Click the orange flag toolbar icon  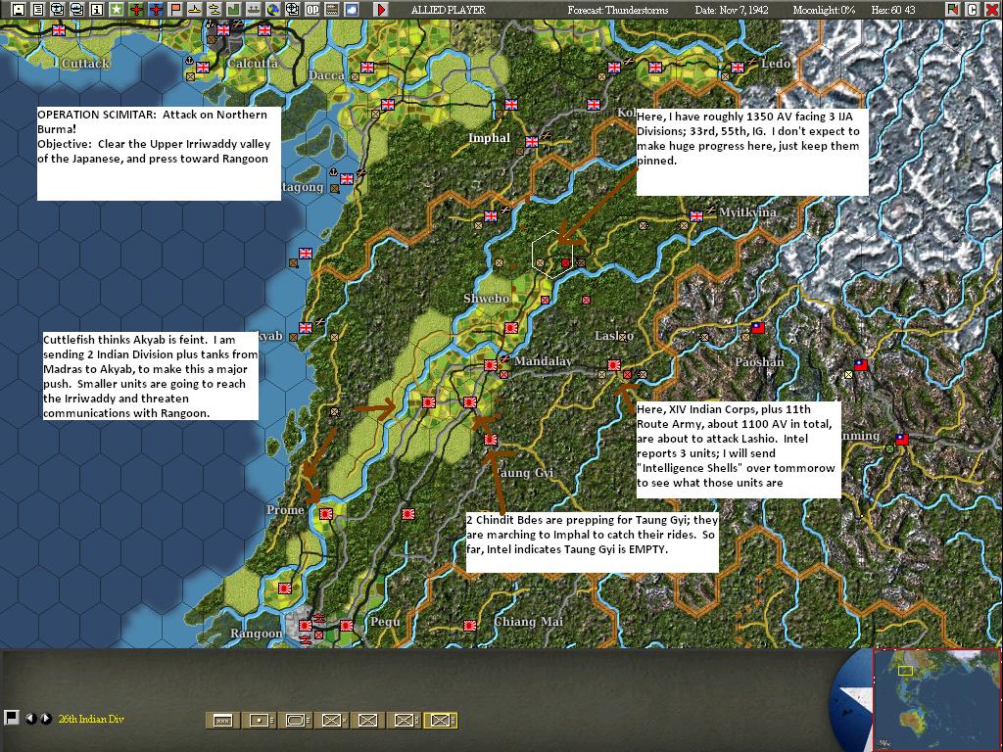point(175,9)
